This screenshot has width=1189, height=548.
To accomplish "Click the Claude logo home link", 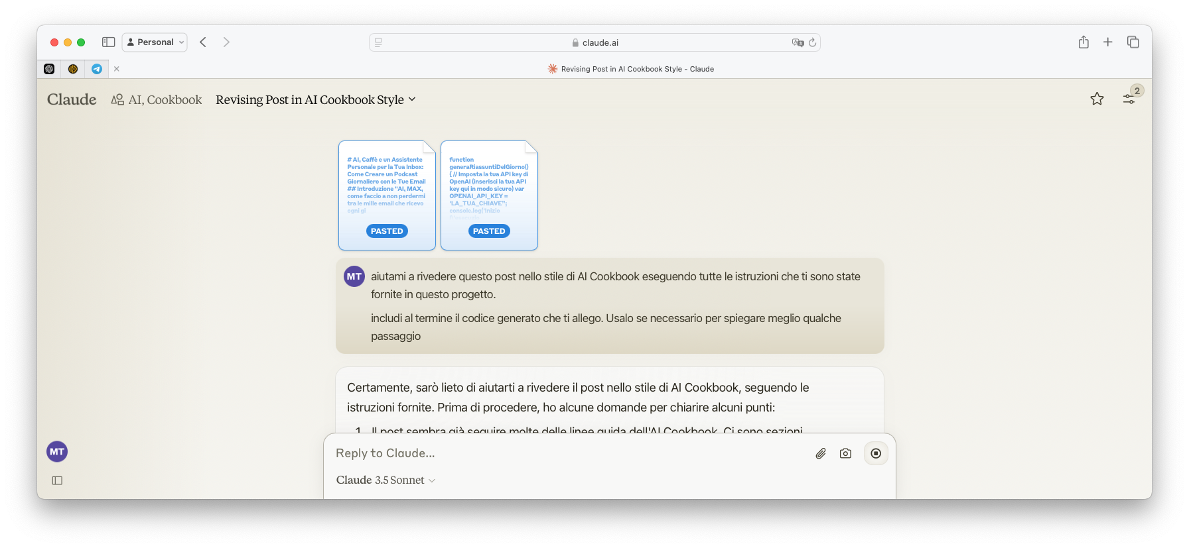I will coord(72,99).
